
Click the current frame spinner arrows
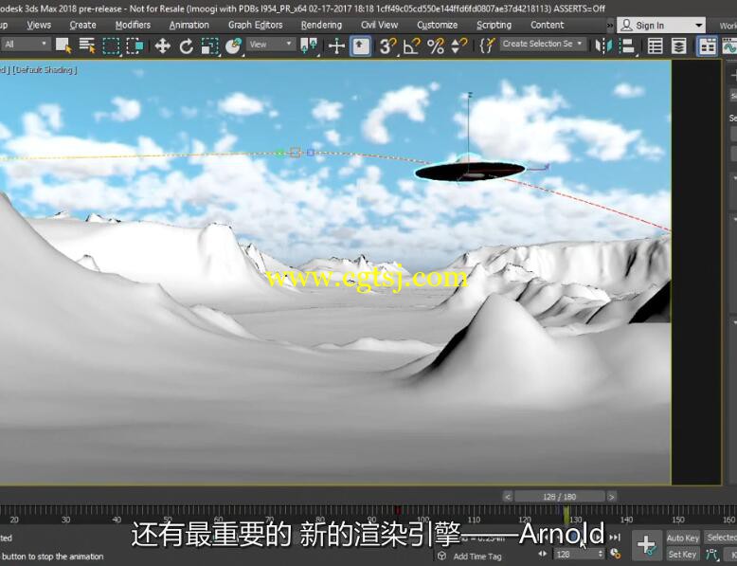point(601,554)
